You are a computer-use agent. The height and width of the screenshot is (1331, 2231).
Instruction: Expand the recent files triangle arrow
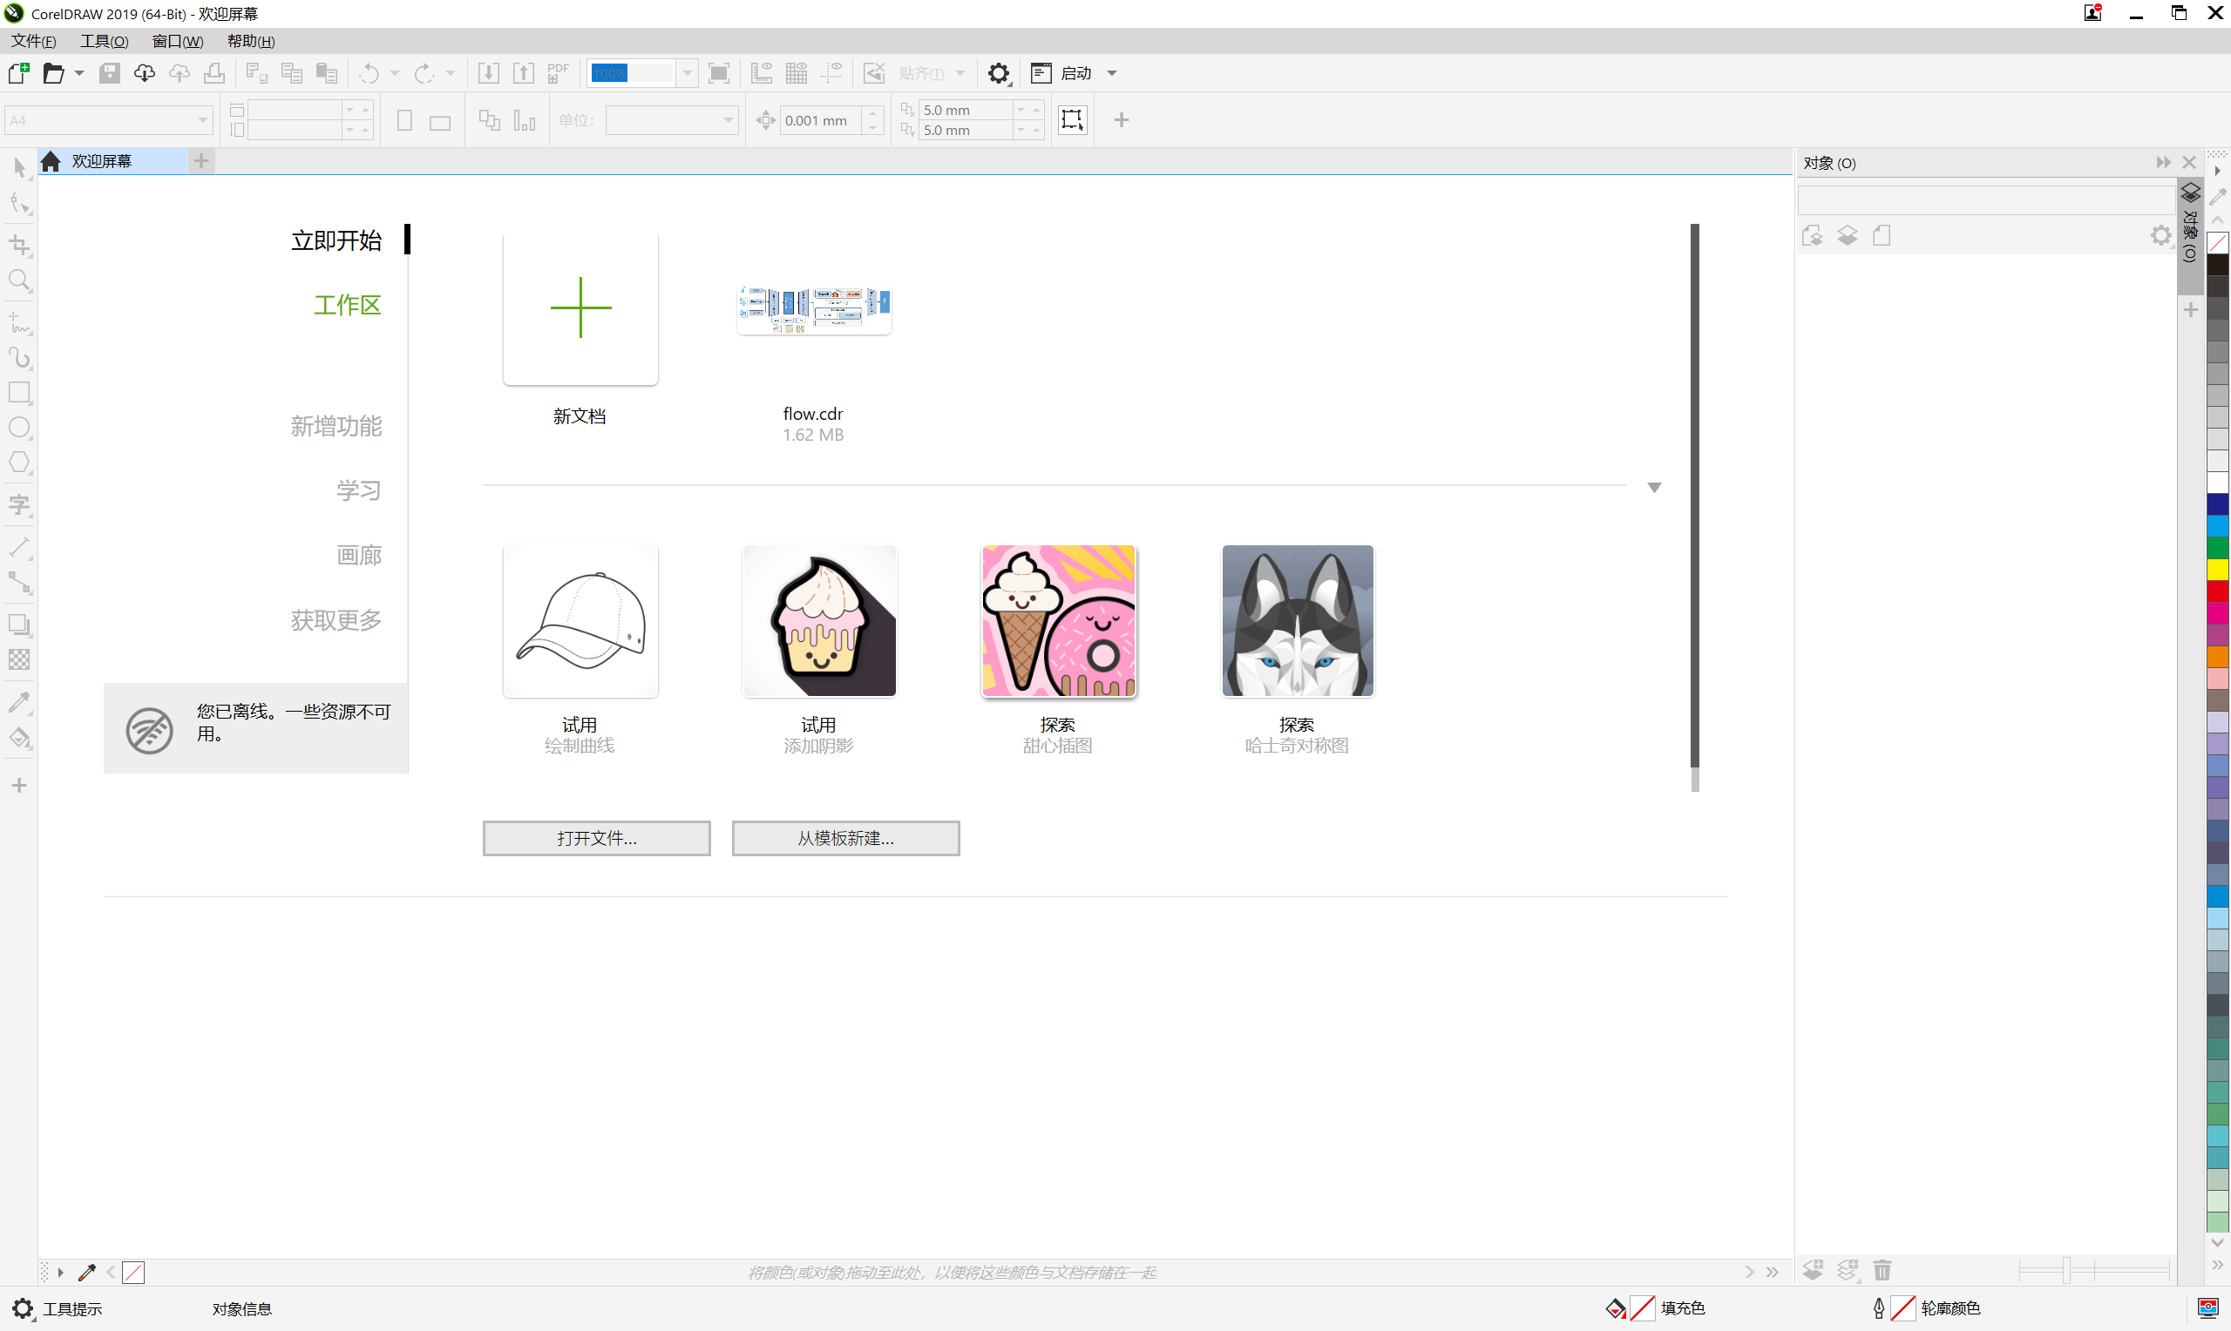[1654, 487]
